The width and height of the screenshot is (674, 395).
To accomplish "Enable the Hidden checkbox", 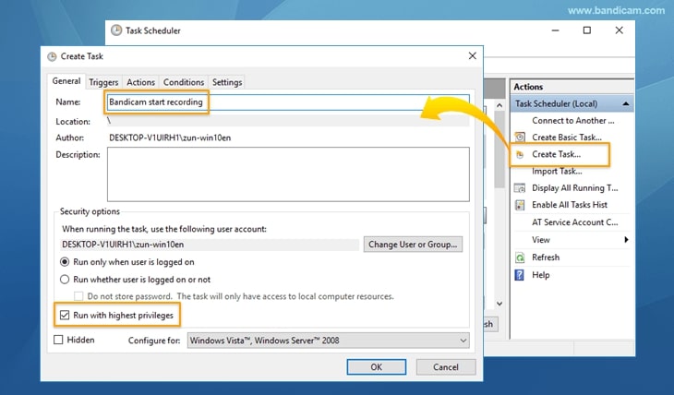I will pos(59,340).
